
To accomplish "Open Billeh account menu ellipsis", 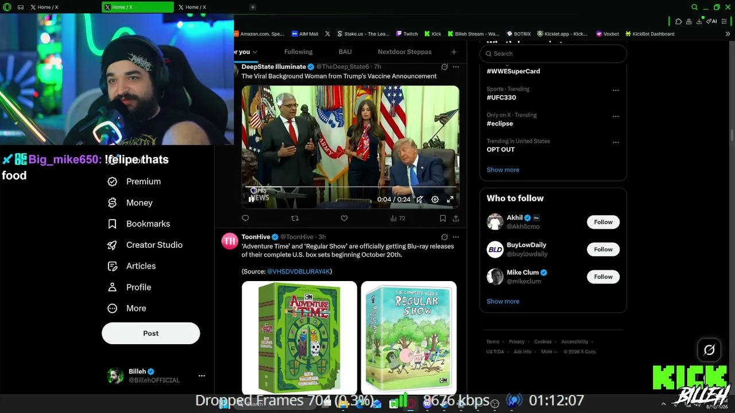I will coord(202,376).
